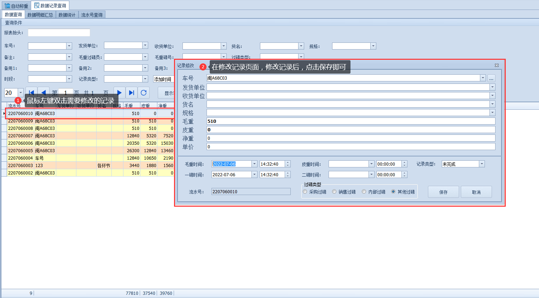
Task: Expand 发货单位 dropdown in edit dialog
Action: 492,87
